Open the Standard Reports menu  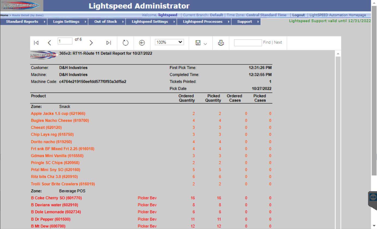point(23,22)
